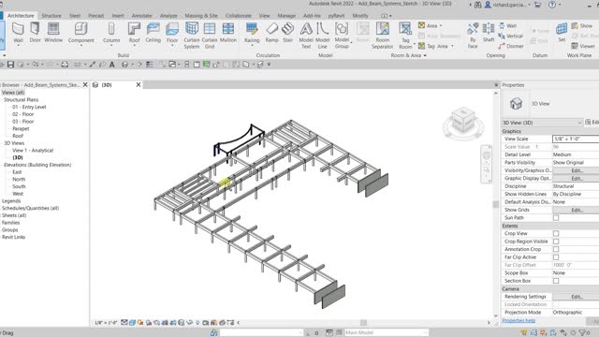Open the Properties help link
The image size is (599, 337).
(x=519, y=320)
